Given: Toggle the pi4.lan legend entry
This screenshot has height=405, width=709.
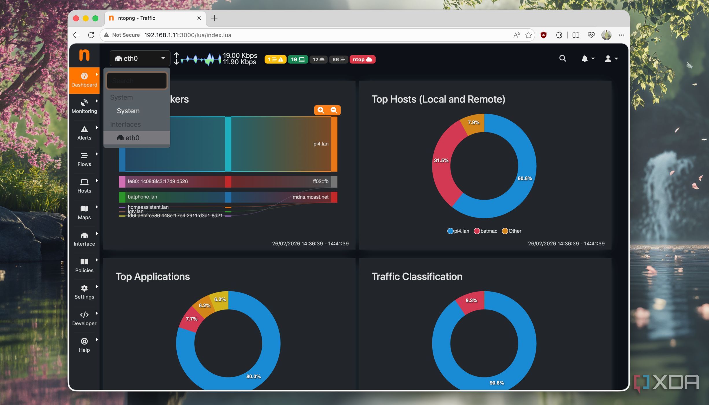Looking at the screenshot, I should (x=458, y=231).
